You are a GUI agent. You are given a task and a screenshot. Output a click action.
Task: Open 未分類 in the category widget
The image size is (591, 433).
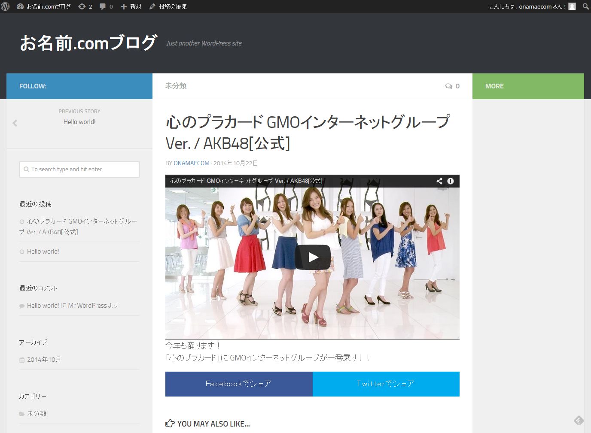point(37,414)
